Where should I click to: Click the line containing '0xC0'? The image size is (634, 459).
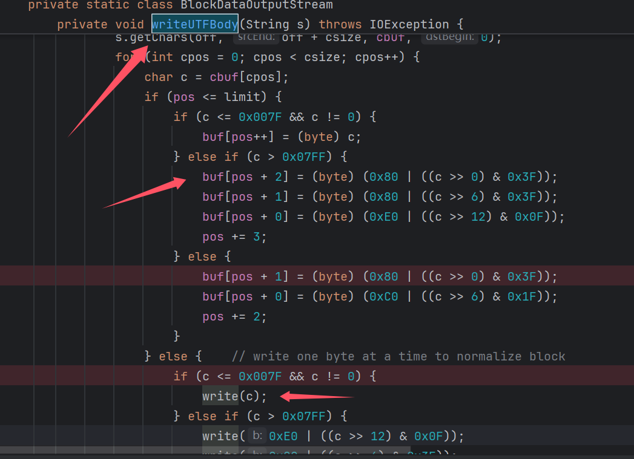tap(380, 297)
